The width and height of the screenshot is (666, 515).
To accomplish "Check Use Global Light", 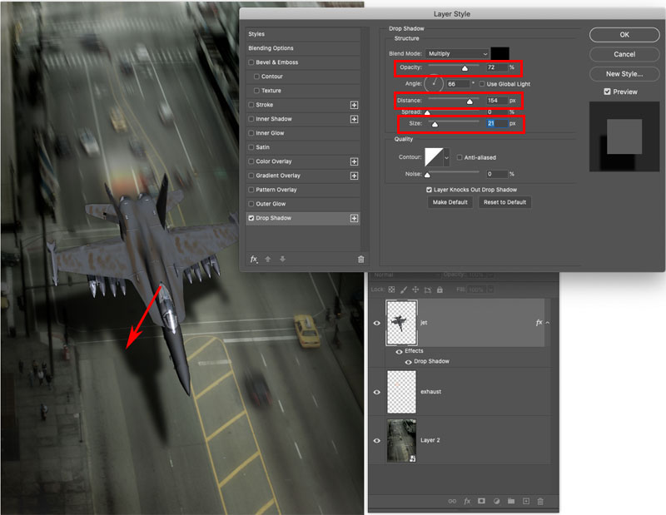I will 482,84.
